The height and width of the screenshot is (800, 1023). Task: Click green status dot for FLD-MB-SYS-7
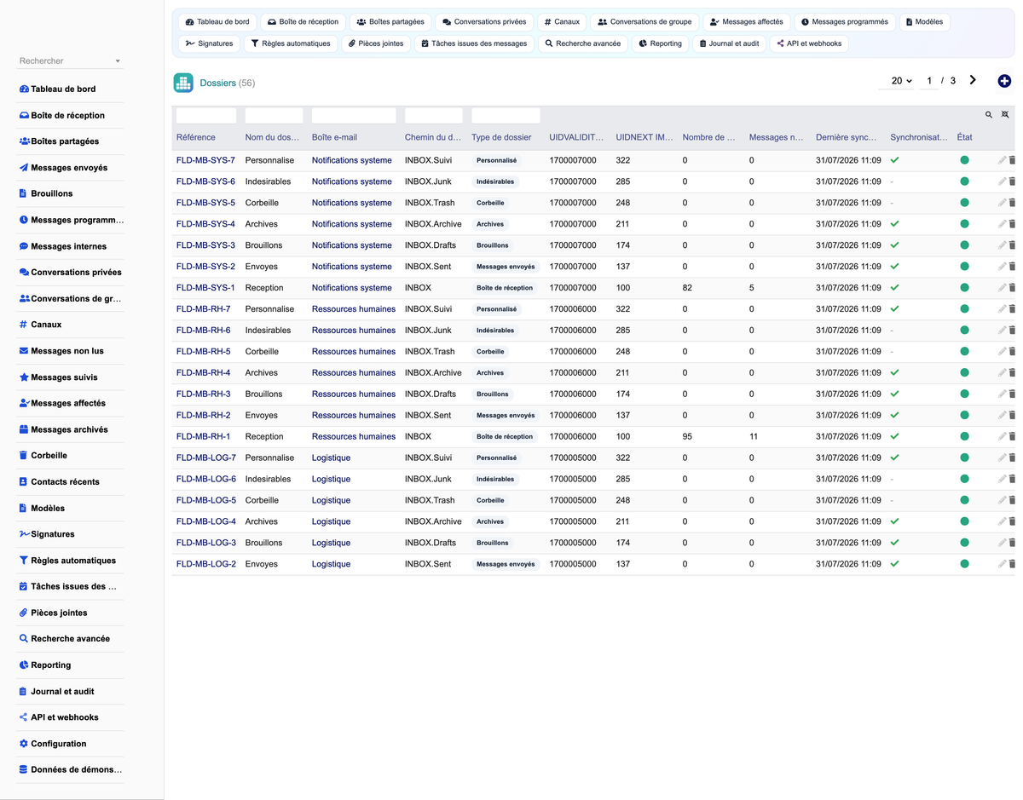pos(964,160)
